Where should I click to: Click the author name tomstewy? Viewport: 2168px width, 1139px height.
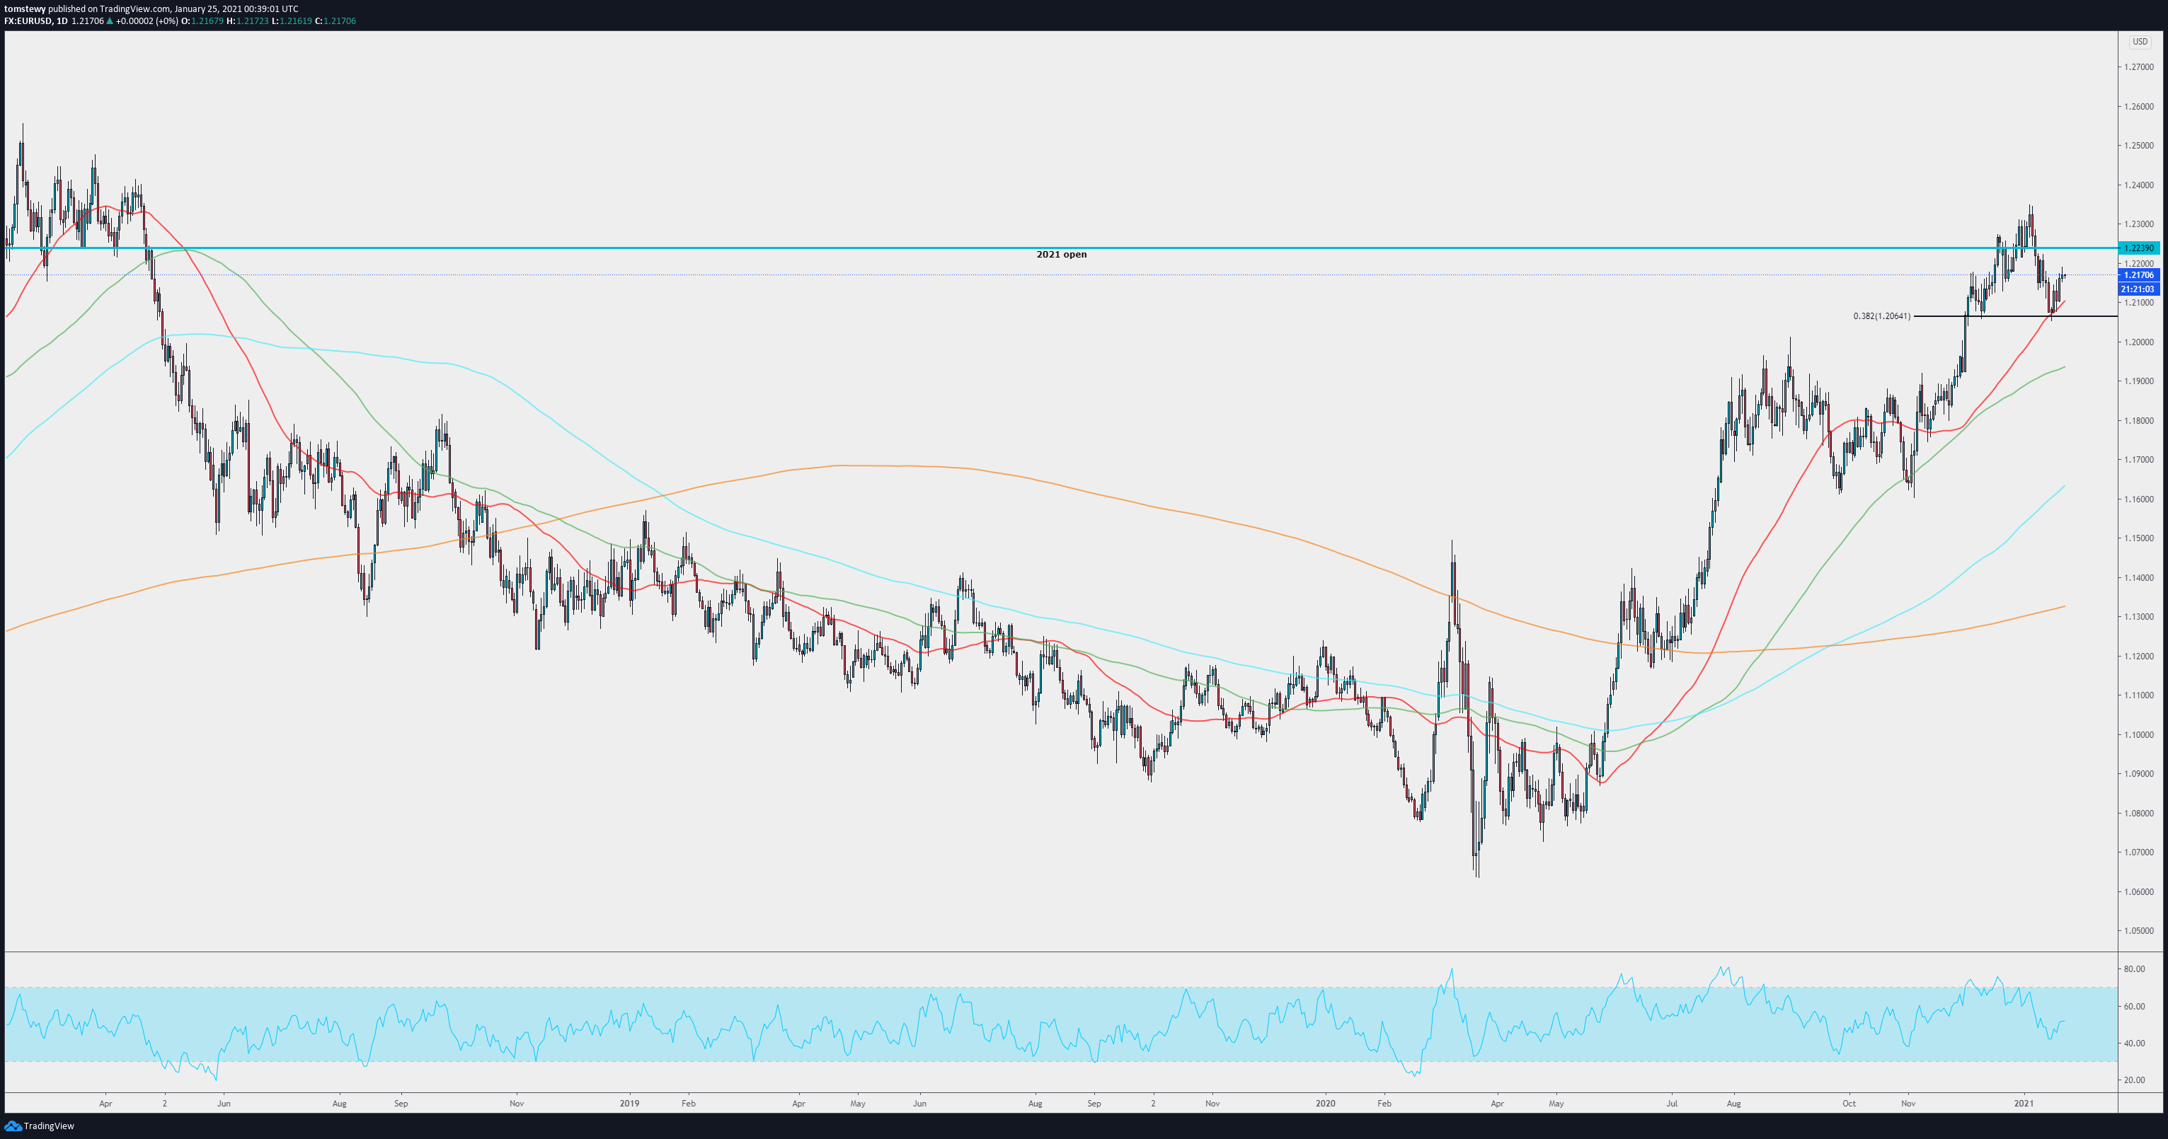(x=24, y=8)
